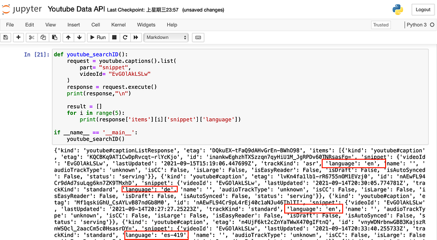Click the result = [] line

tap(84, 107)
